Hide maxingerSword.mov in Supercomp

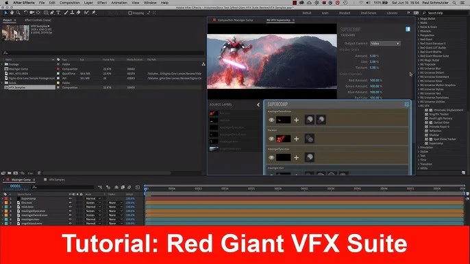point(271,120)
